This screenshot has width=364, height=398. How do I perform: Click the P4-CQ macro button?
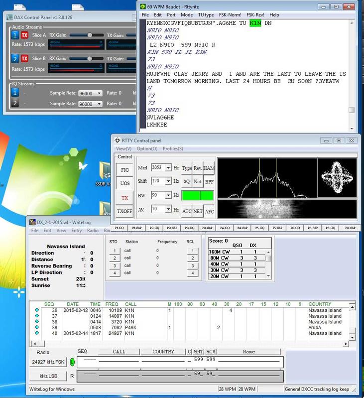pyautogui.click(x=225, y=228)
